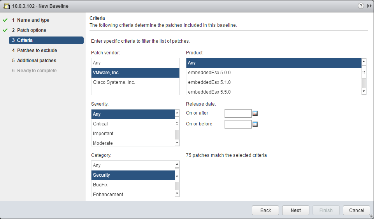Click the double-arrow expand icon in title bar
Viewport: 374px width, 219px height.
pos(369,6)
